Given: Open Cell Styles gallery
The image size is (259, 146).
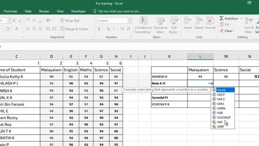Looking at the screenshot, I should point(174,25).
